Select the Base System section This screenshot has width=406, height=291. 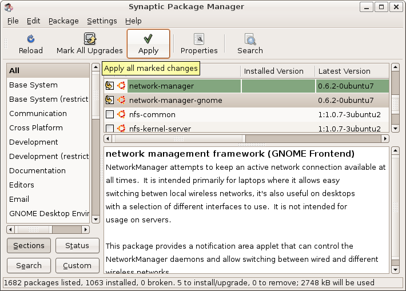click(48, 85)
